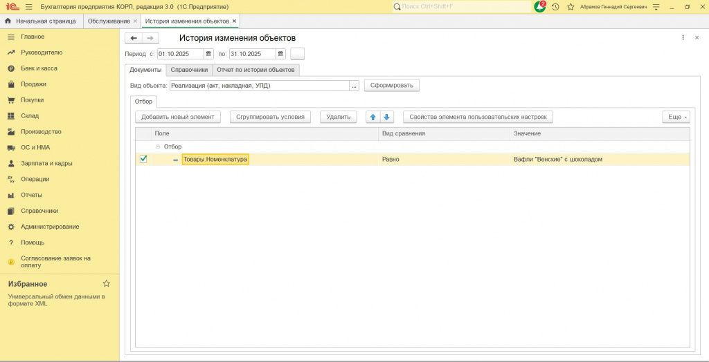
Task: Move filter element down with blue arrow
Action: 386,117
